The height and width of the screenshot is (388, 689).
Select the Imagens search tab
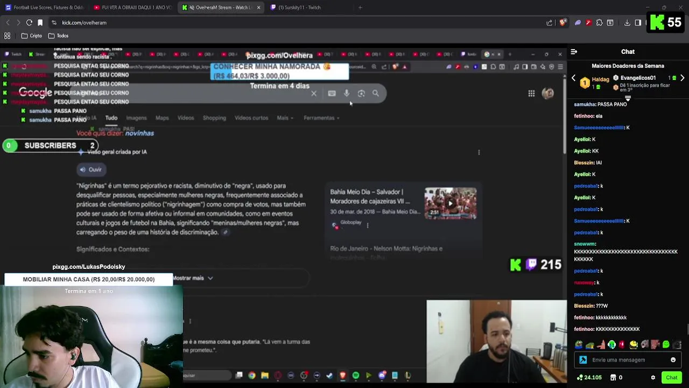(136, 118)
